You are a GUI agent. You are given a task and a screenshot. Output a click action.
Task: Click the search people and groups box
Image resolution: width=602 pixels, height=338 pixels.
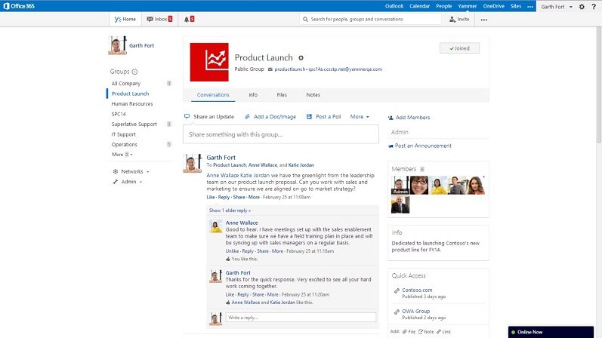[x=370, y=19]
